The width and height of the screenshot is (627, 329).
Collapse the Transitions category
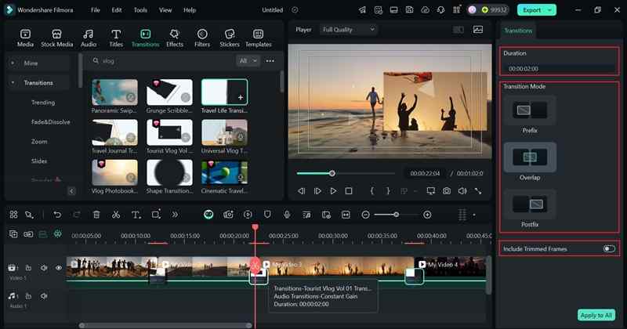coord(13,82)
